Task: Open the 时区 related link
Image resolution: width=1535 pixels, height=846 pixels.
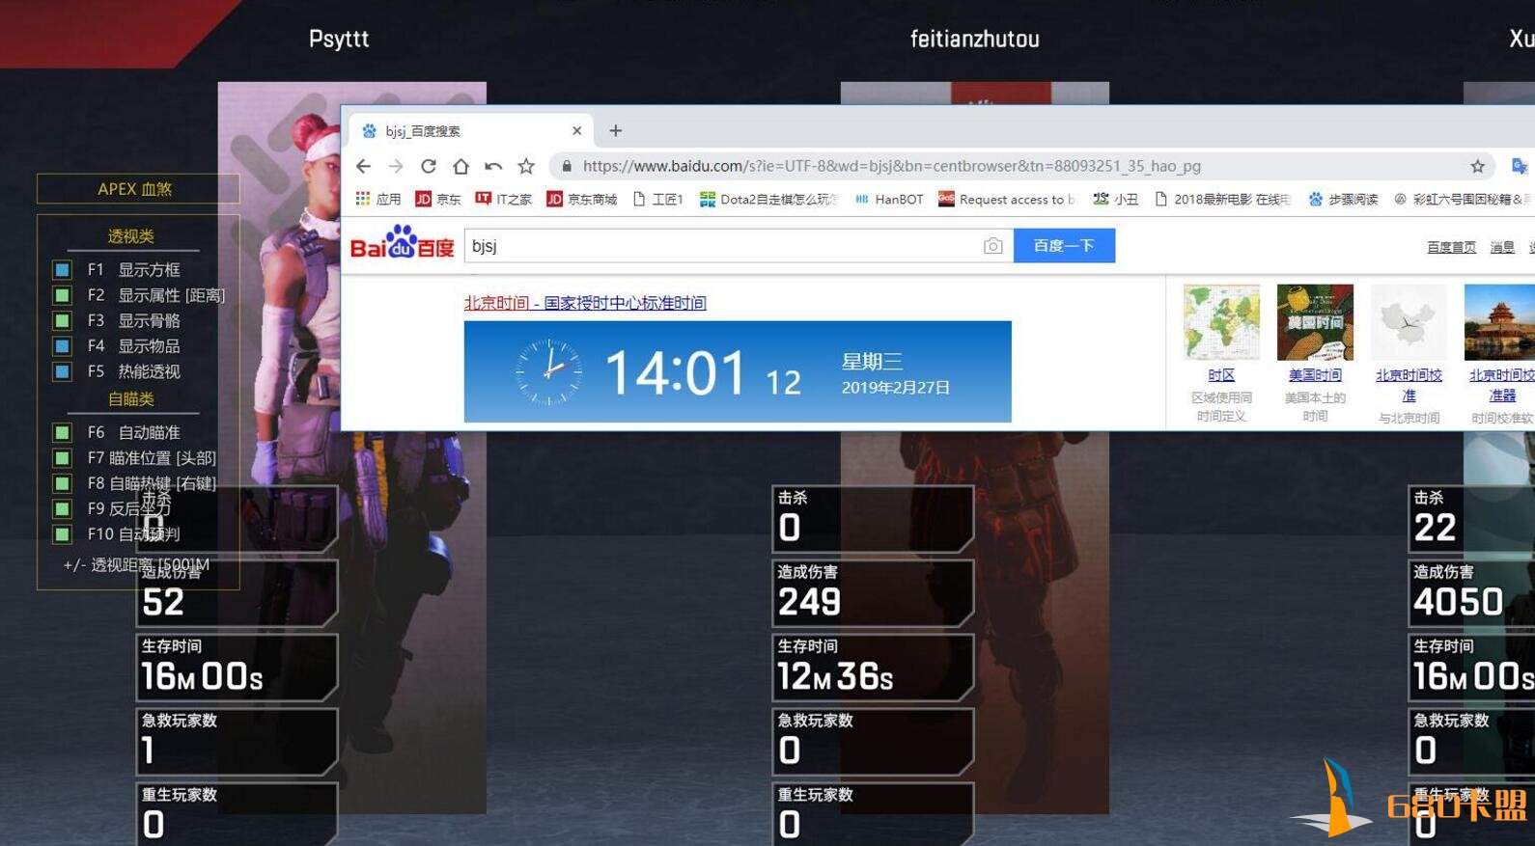Action: [x=1221, y=375]
